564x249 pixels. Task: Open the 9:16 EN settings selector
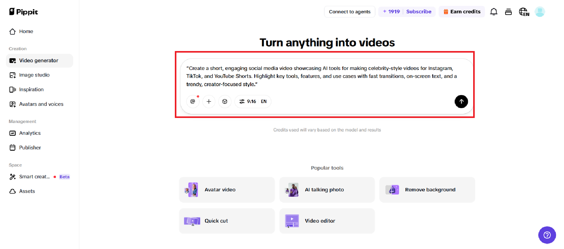click(253, 101)
